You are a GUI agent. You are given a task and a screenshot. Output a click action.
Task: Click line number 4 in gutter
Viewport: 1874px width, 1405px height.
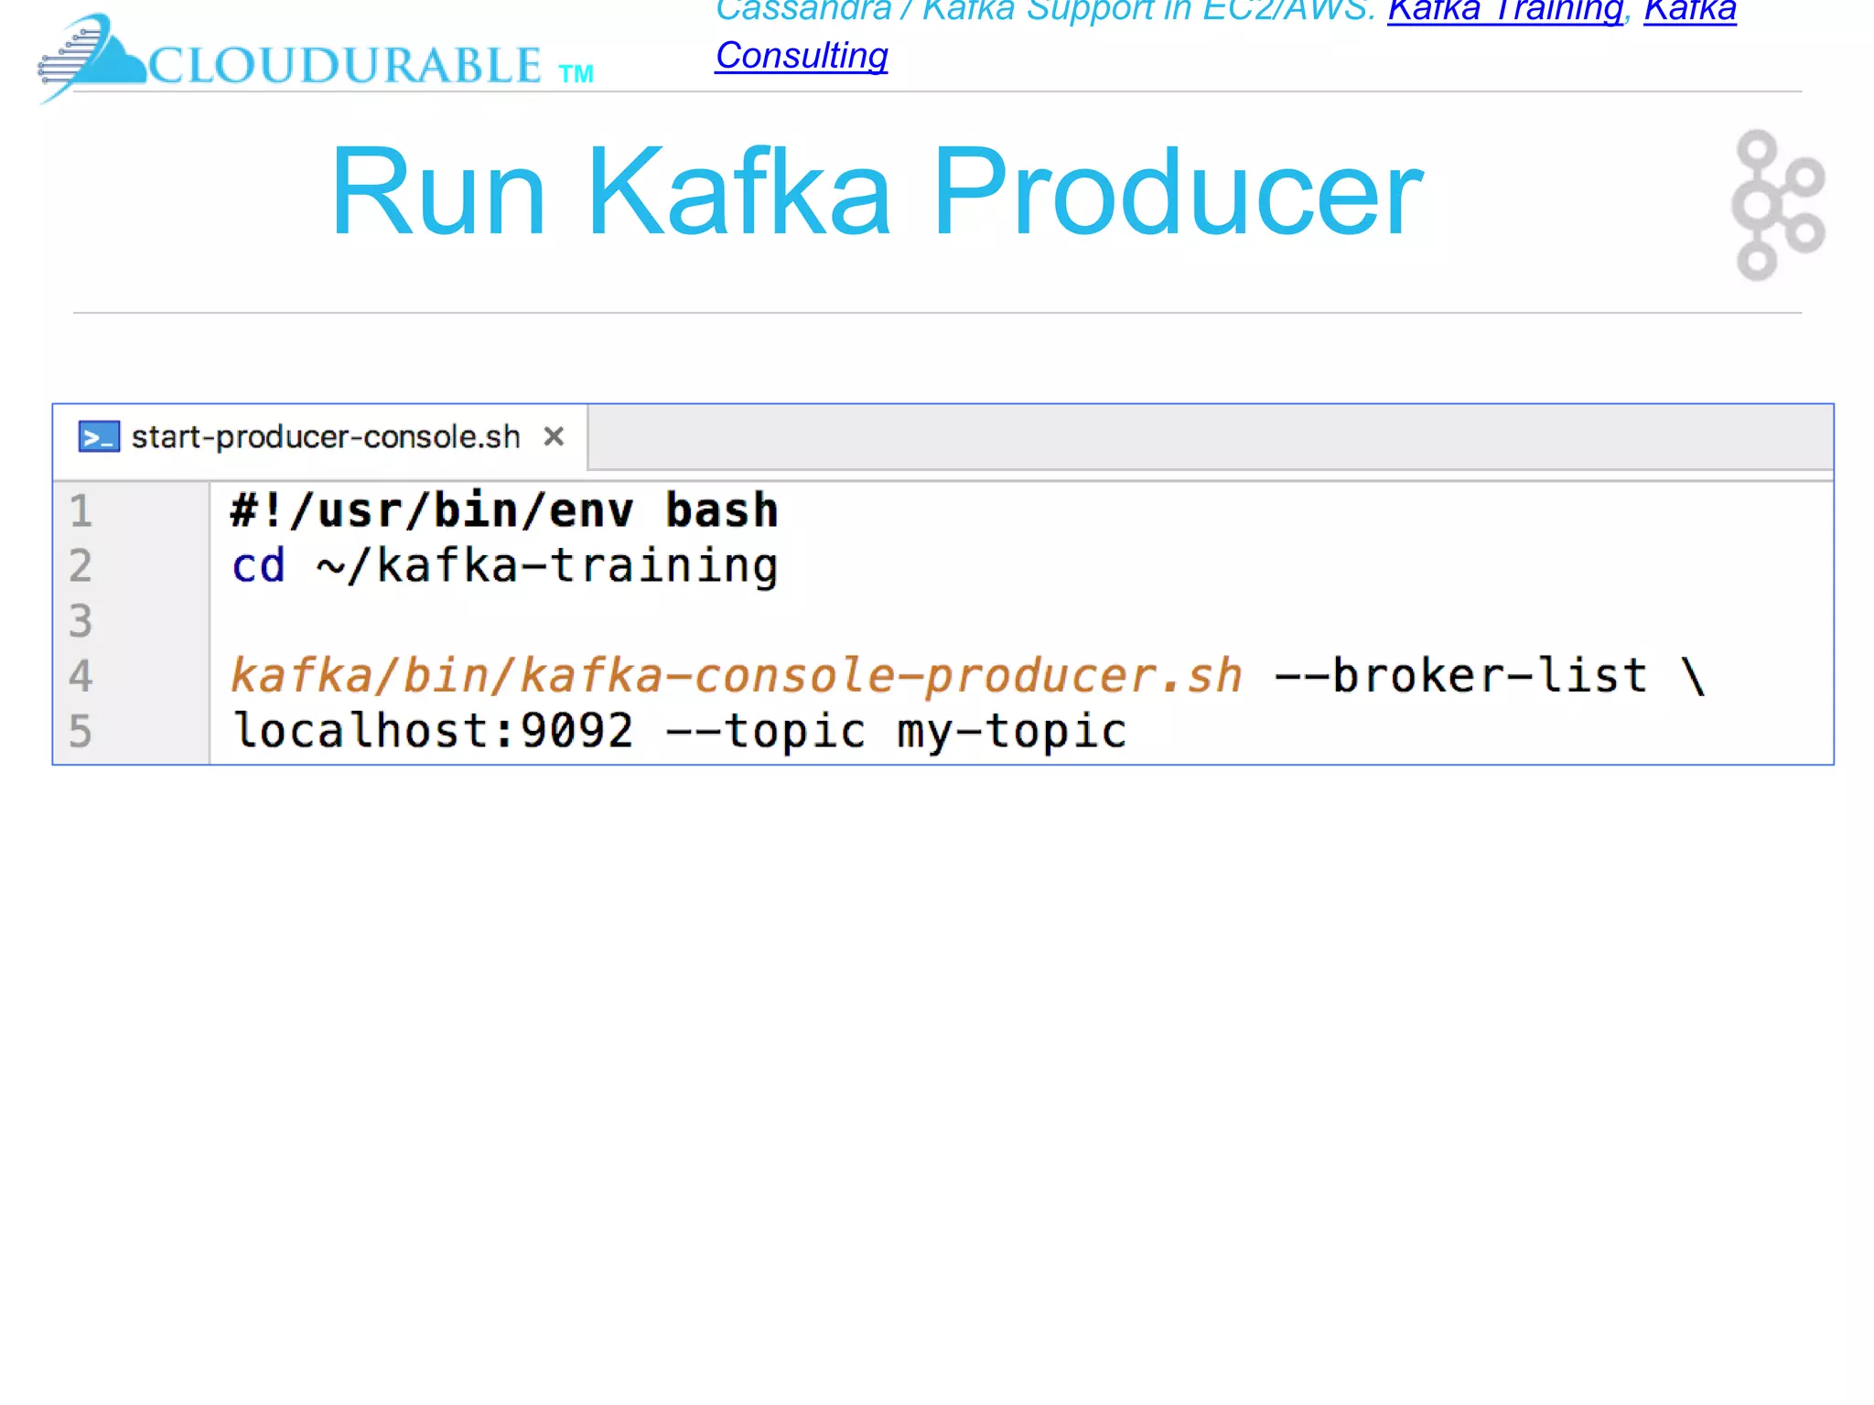click(x=81, y=676)
